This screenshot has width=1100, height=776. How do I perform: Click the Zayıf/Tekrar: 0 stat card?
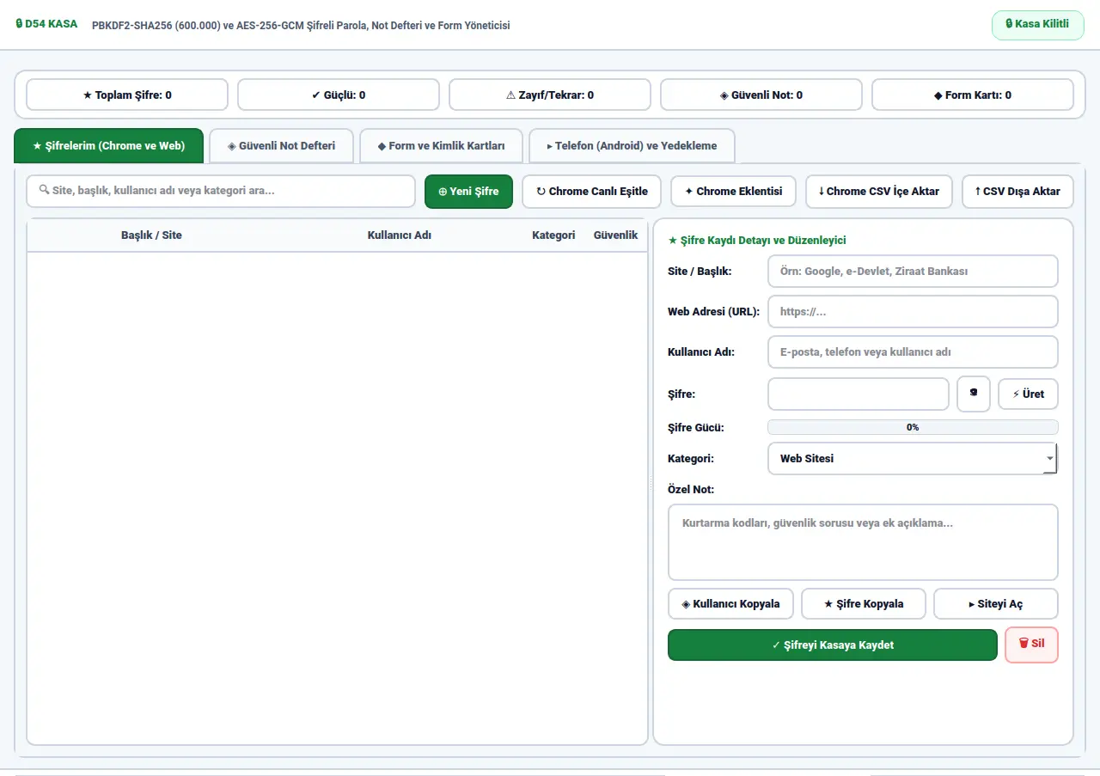pos(550,95)
